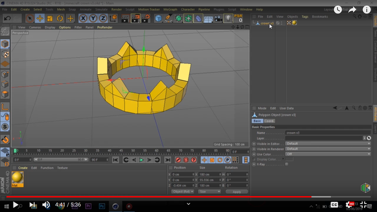Click the Apply button
The image size is (377, 212).
(x=237, y=191)
